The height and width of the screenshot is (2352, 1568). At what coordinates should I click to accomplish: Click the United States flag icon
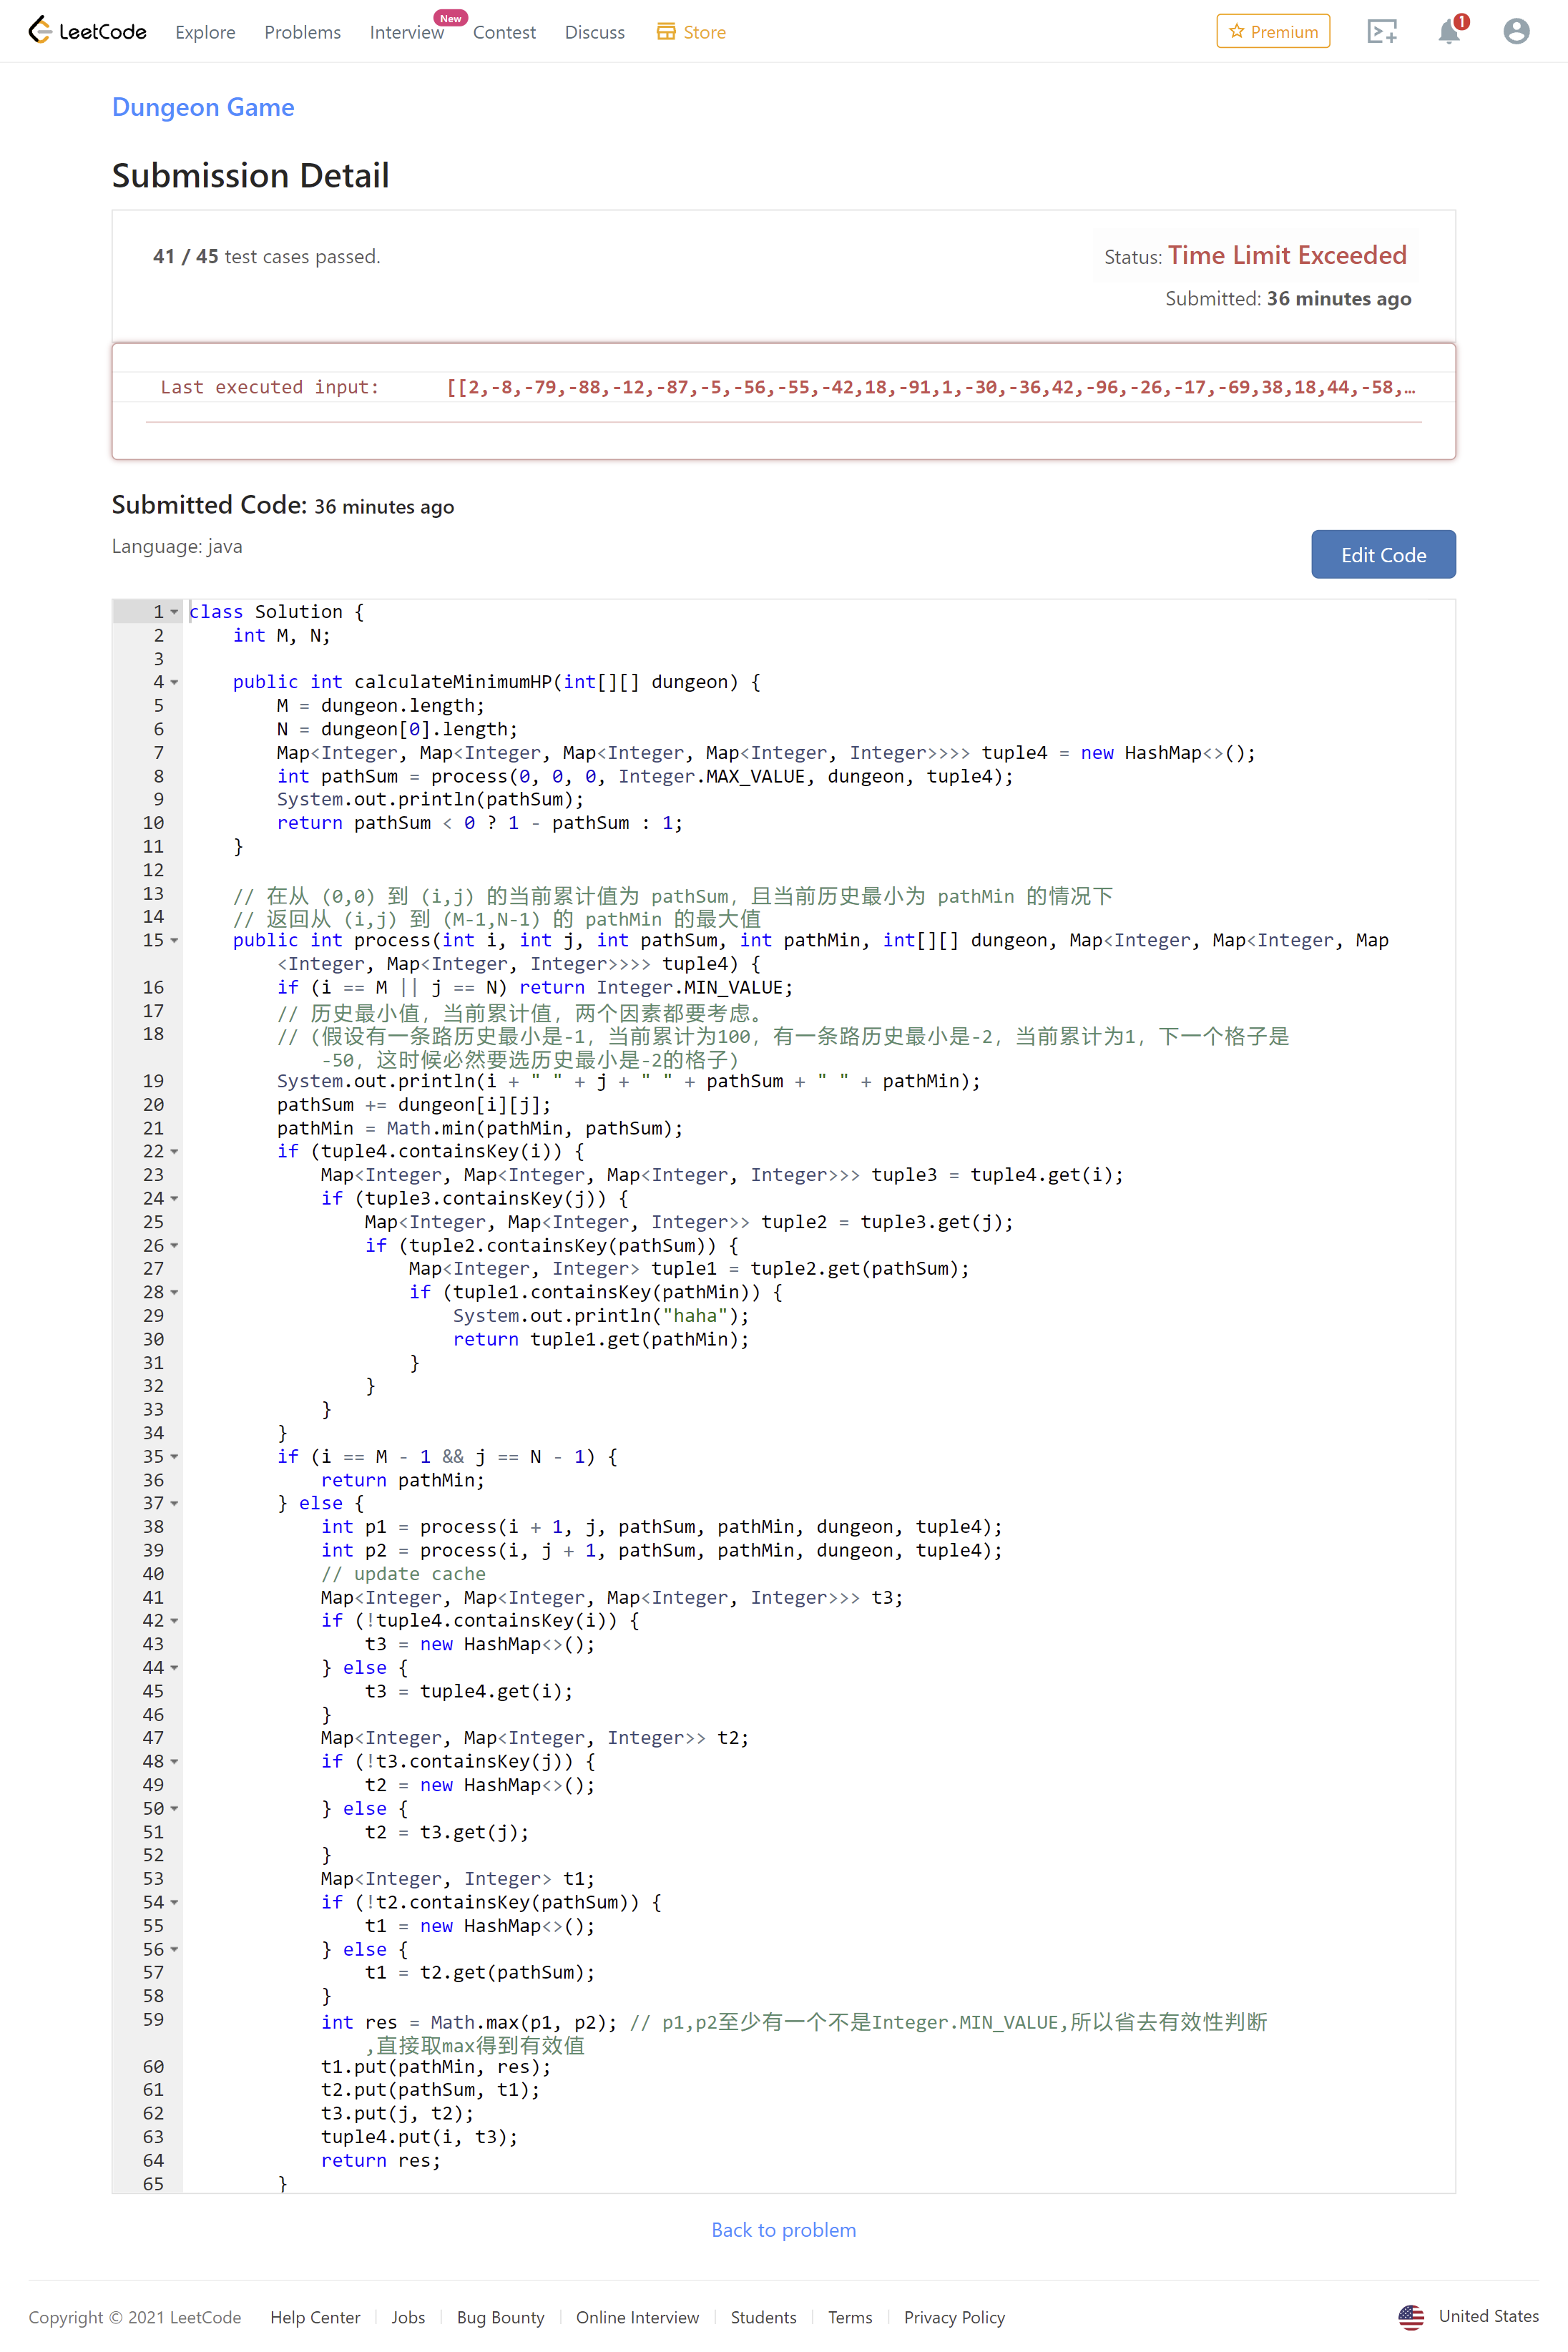point(1410,2316)
